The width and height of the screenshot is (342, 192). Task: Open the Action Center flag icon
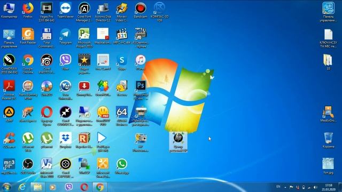pos(291,187)
